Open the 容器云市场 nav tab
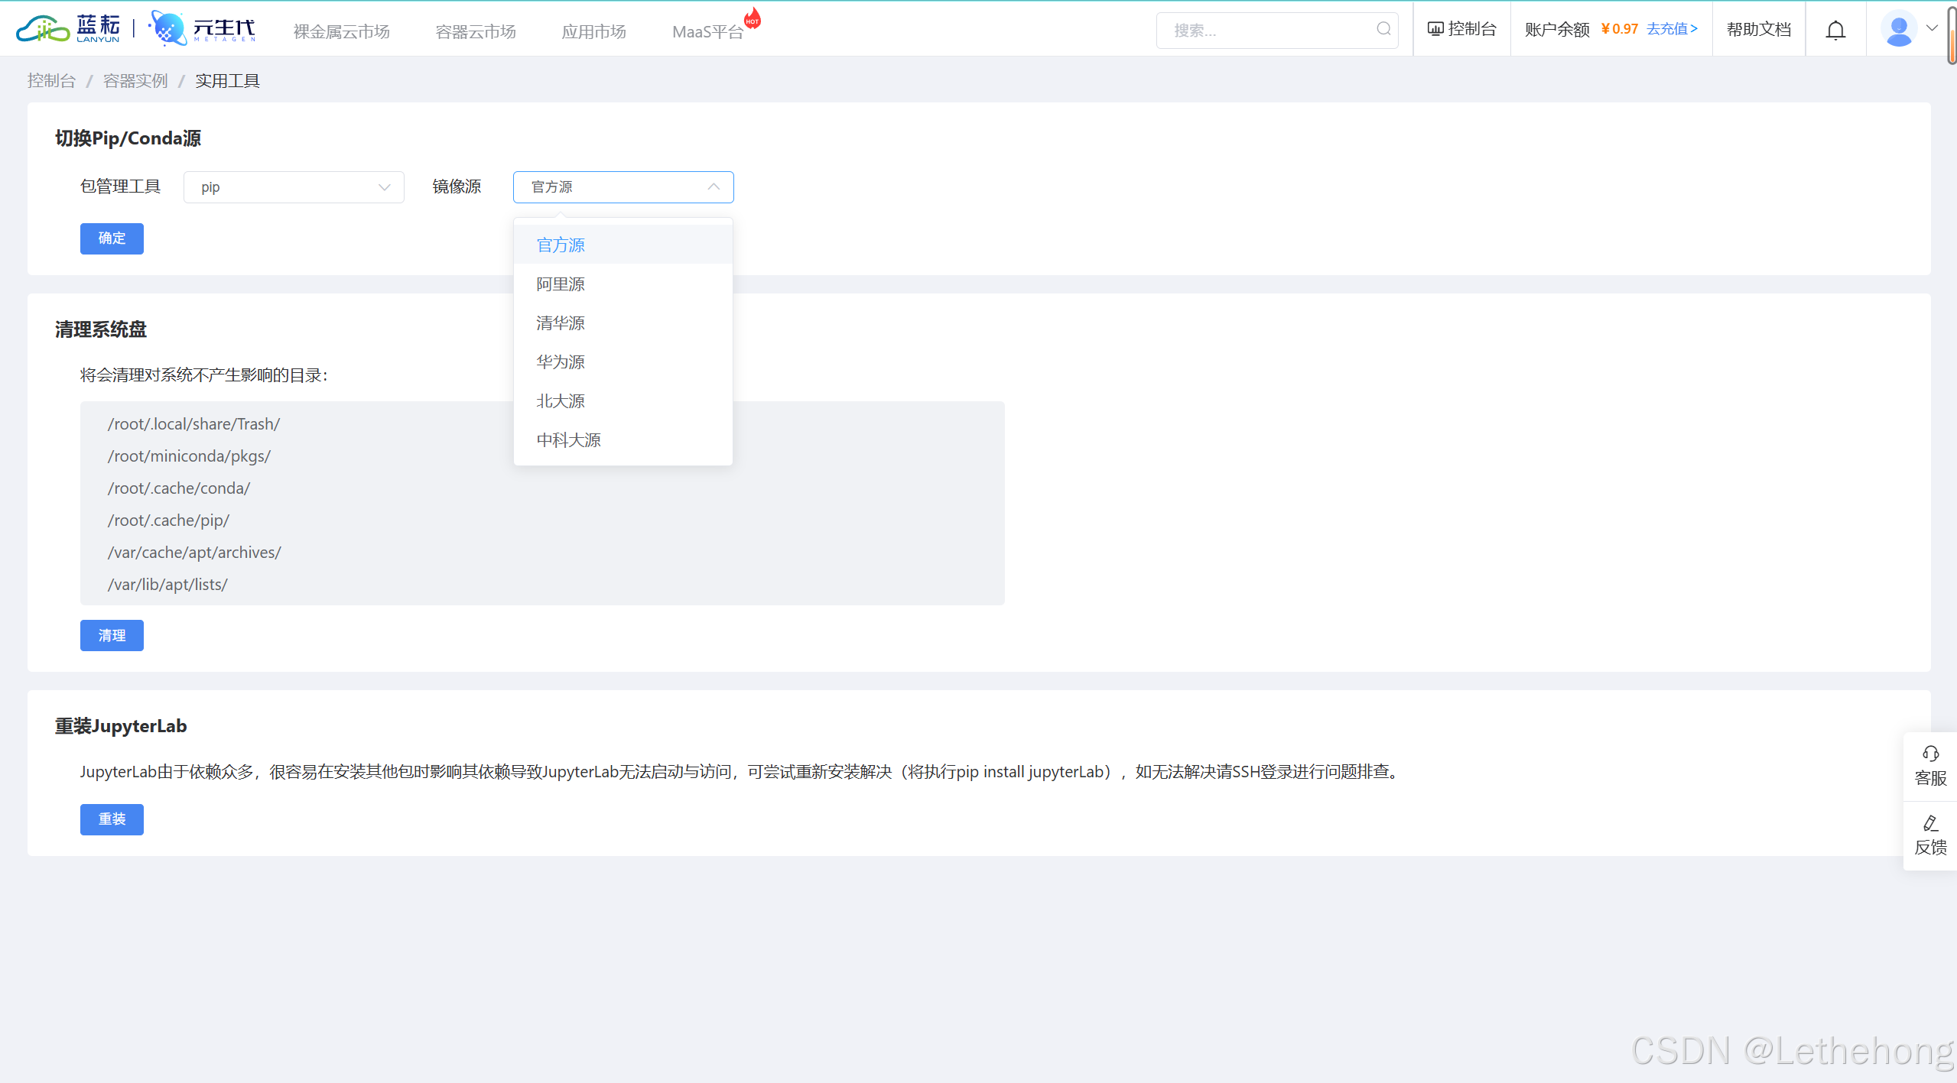Screen dimensions: 1957x1083 click(x=476, y=31)
